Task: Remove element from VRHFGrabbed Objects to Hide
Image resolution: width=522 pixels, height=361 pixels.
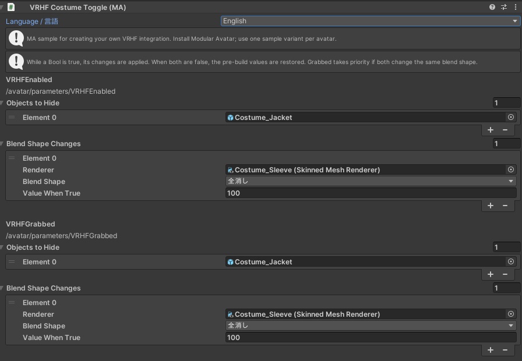Action: click(x=505, y=274)
